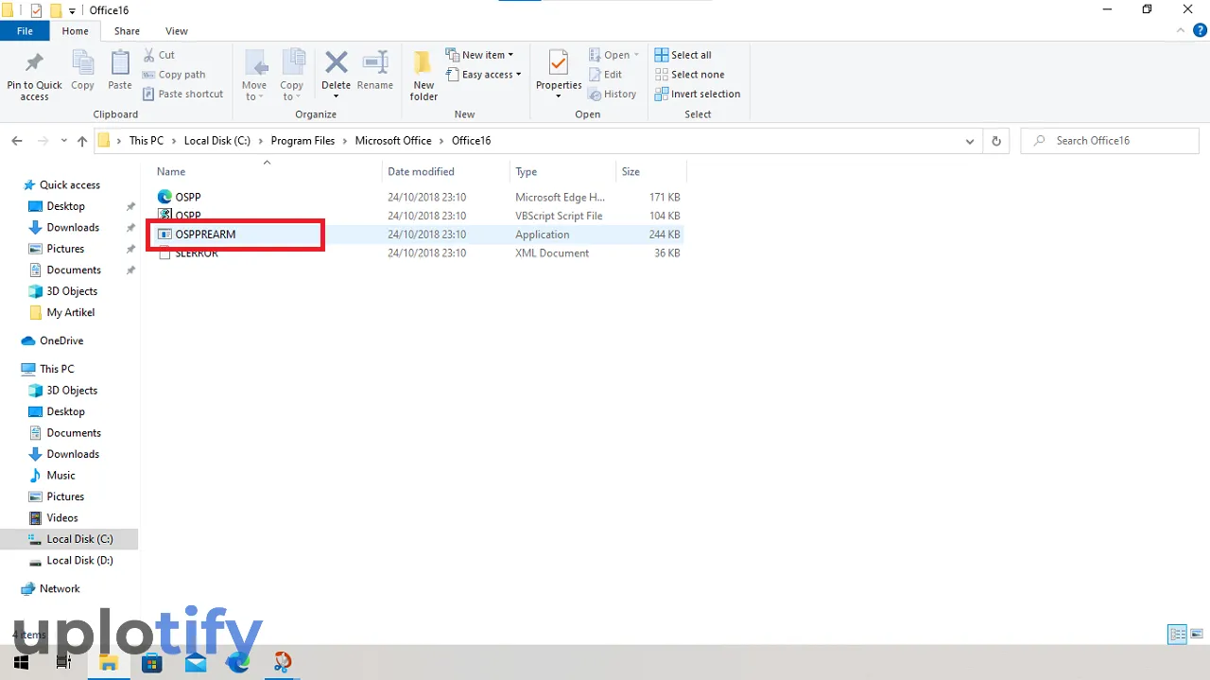Click Edit in Open group
This screenshot has width=1210, height=680.
(605, 75)
